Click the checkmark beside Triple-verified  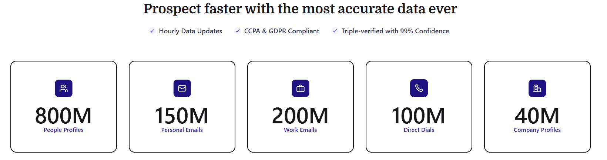click(x=335, y=31)
